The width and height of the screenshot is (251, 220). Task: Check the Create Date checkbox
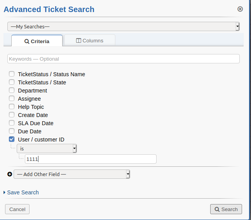(12, 115)
